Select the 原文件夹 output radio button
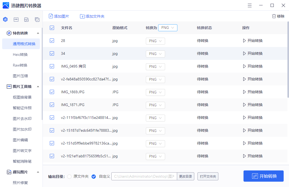Image resolution: width=289 pixels, height=187 pixels. [x=69, y=177]
